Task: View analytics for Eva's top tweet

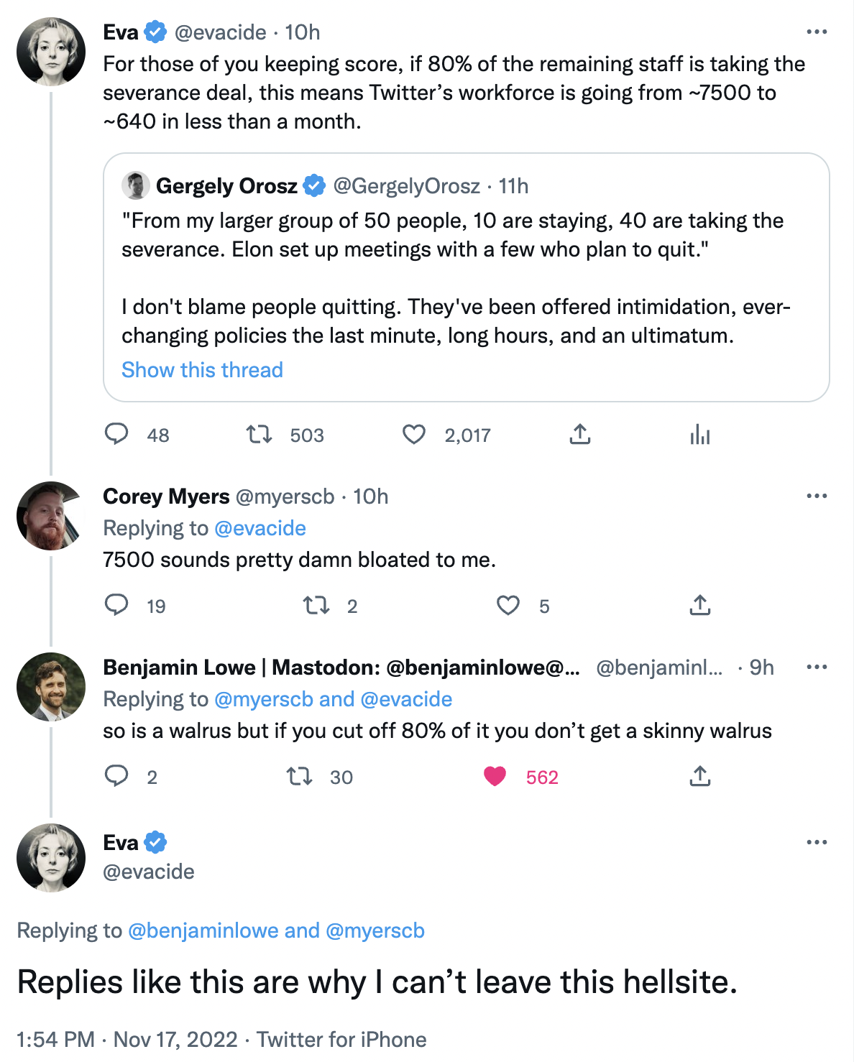Action: (699, 434)
